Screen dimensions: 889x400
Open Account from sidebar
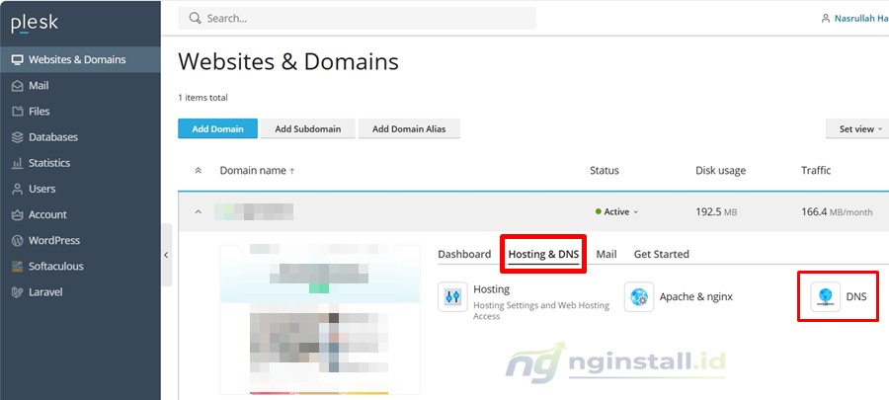coord(80,214)
